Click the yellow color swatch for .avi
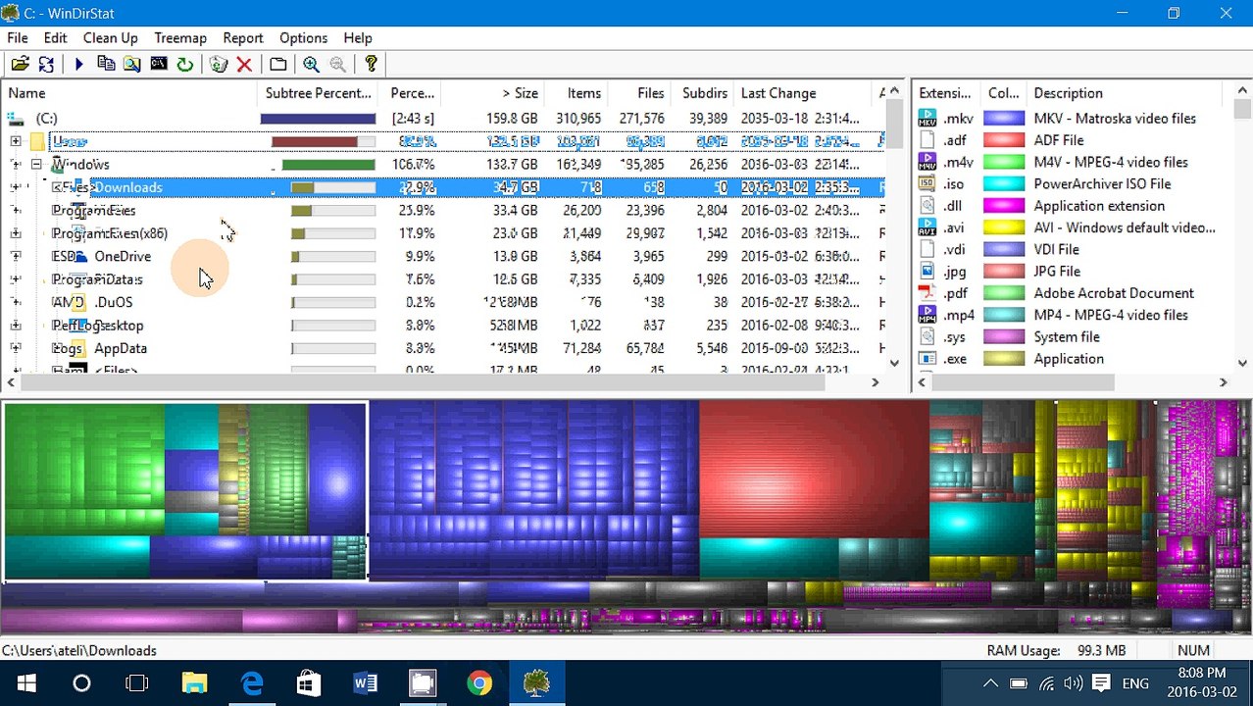Image resolution: width=1253 pixels, height=706 pixels. [x=1003, y=227]
